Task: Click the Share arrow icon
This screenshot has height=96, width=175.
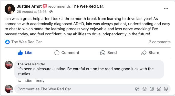Action: click(144, 53)
